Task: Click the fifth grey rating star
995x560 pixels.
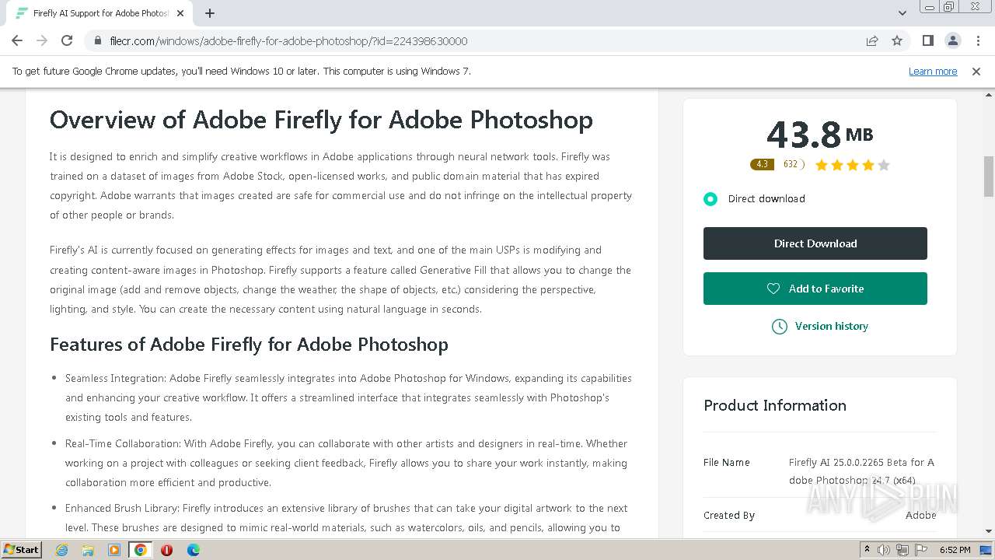Action: (x=883, y=165)
